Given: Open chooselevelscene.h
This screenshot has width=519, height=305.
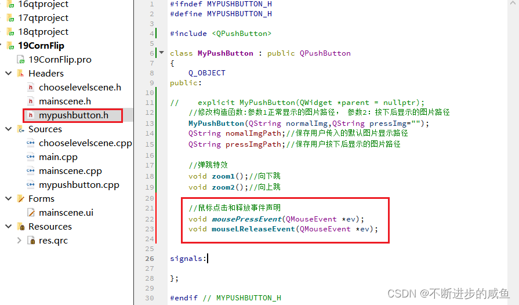Looking at the screenshot, I should [x=80, y=88].
